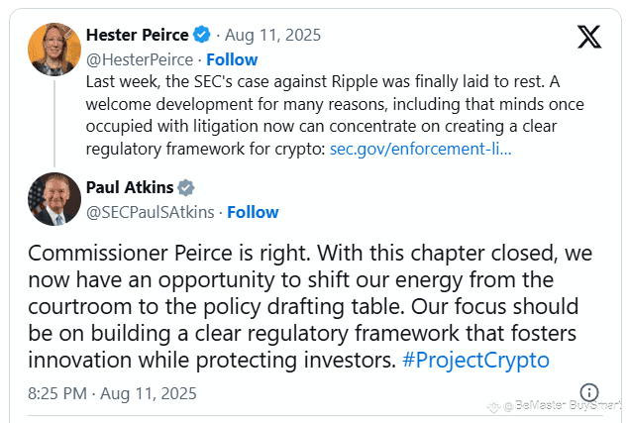Follow Paul Atkins
Image resolution: width=629 pixels, height=423 pixels.
pyautogui.click(x=253, y=212)
